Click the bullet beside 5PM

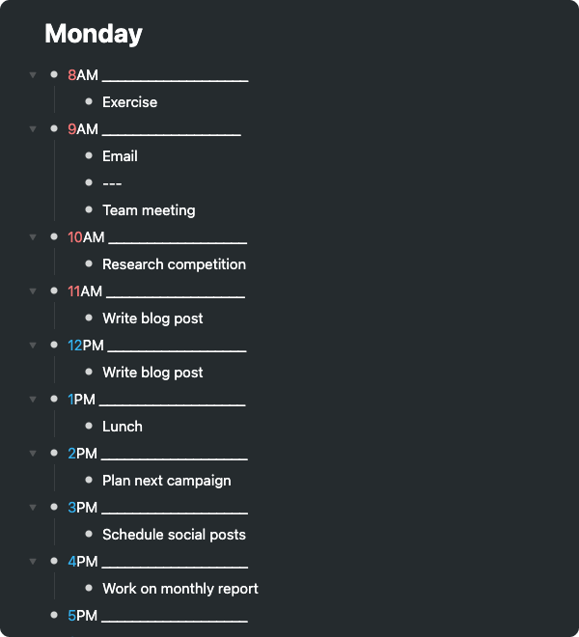(54, 615)
